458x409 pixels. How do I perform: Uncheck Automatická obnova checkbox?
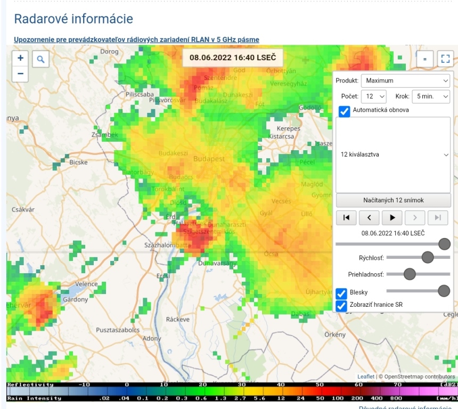(344, 111)
